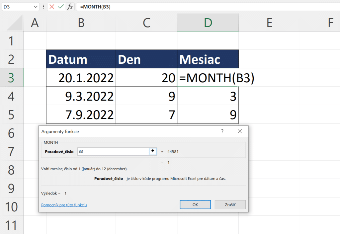Select row 3 header
This screenshot has width=340, height=234.
[11, 78]
